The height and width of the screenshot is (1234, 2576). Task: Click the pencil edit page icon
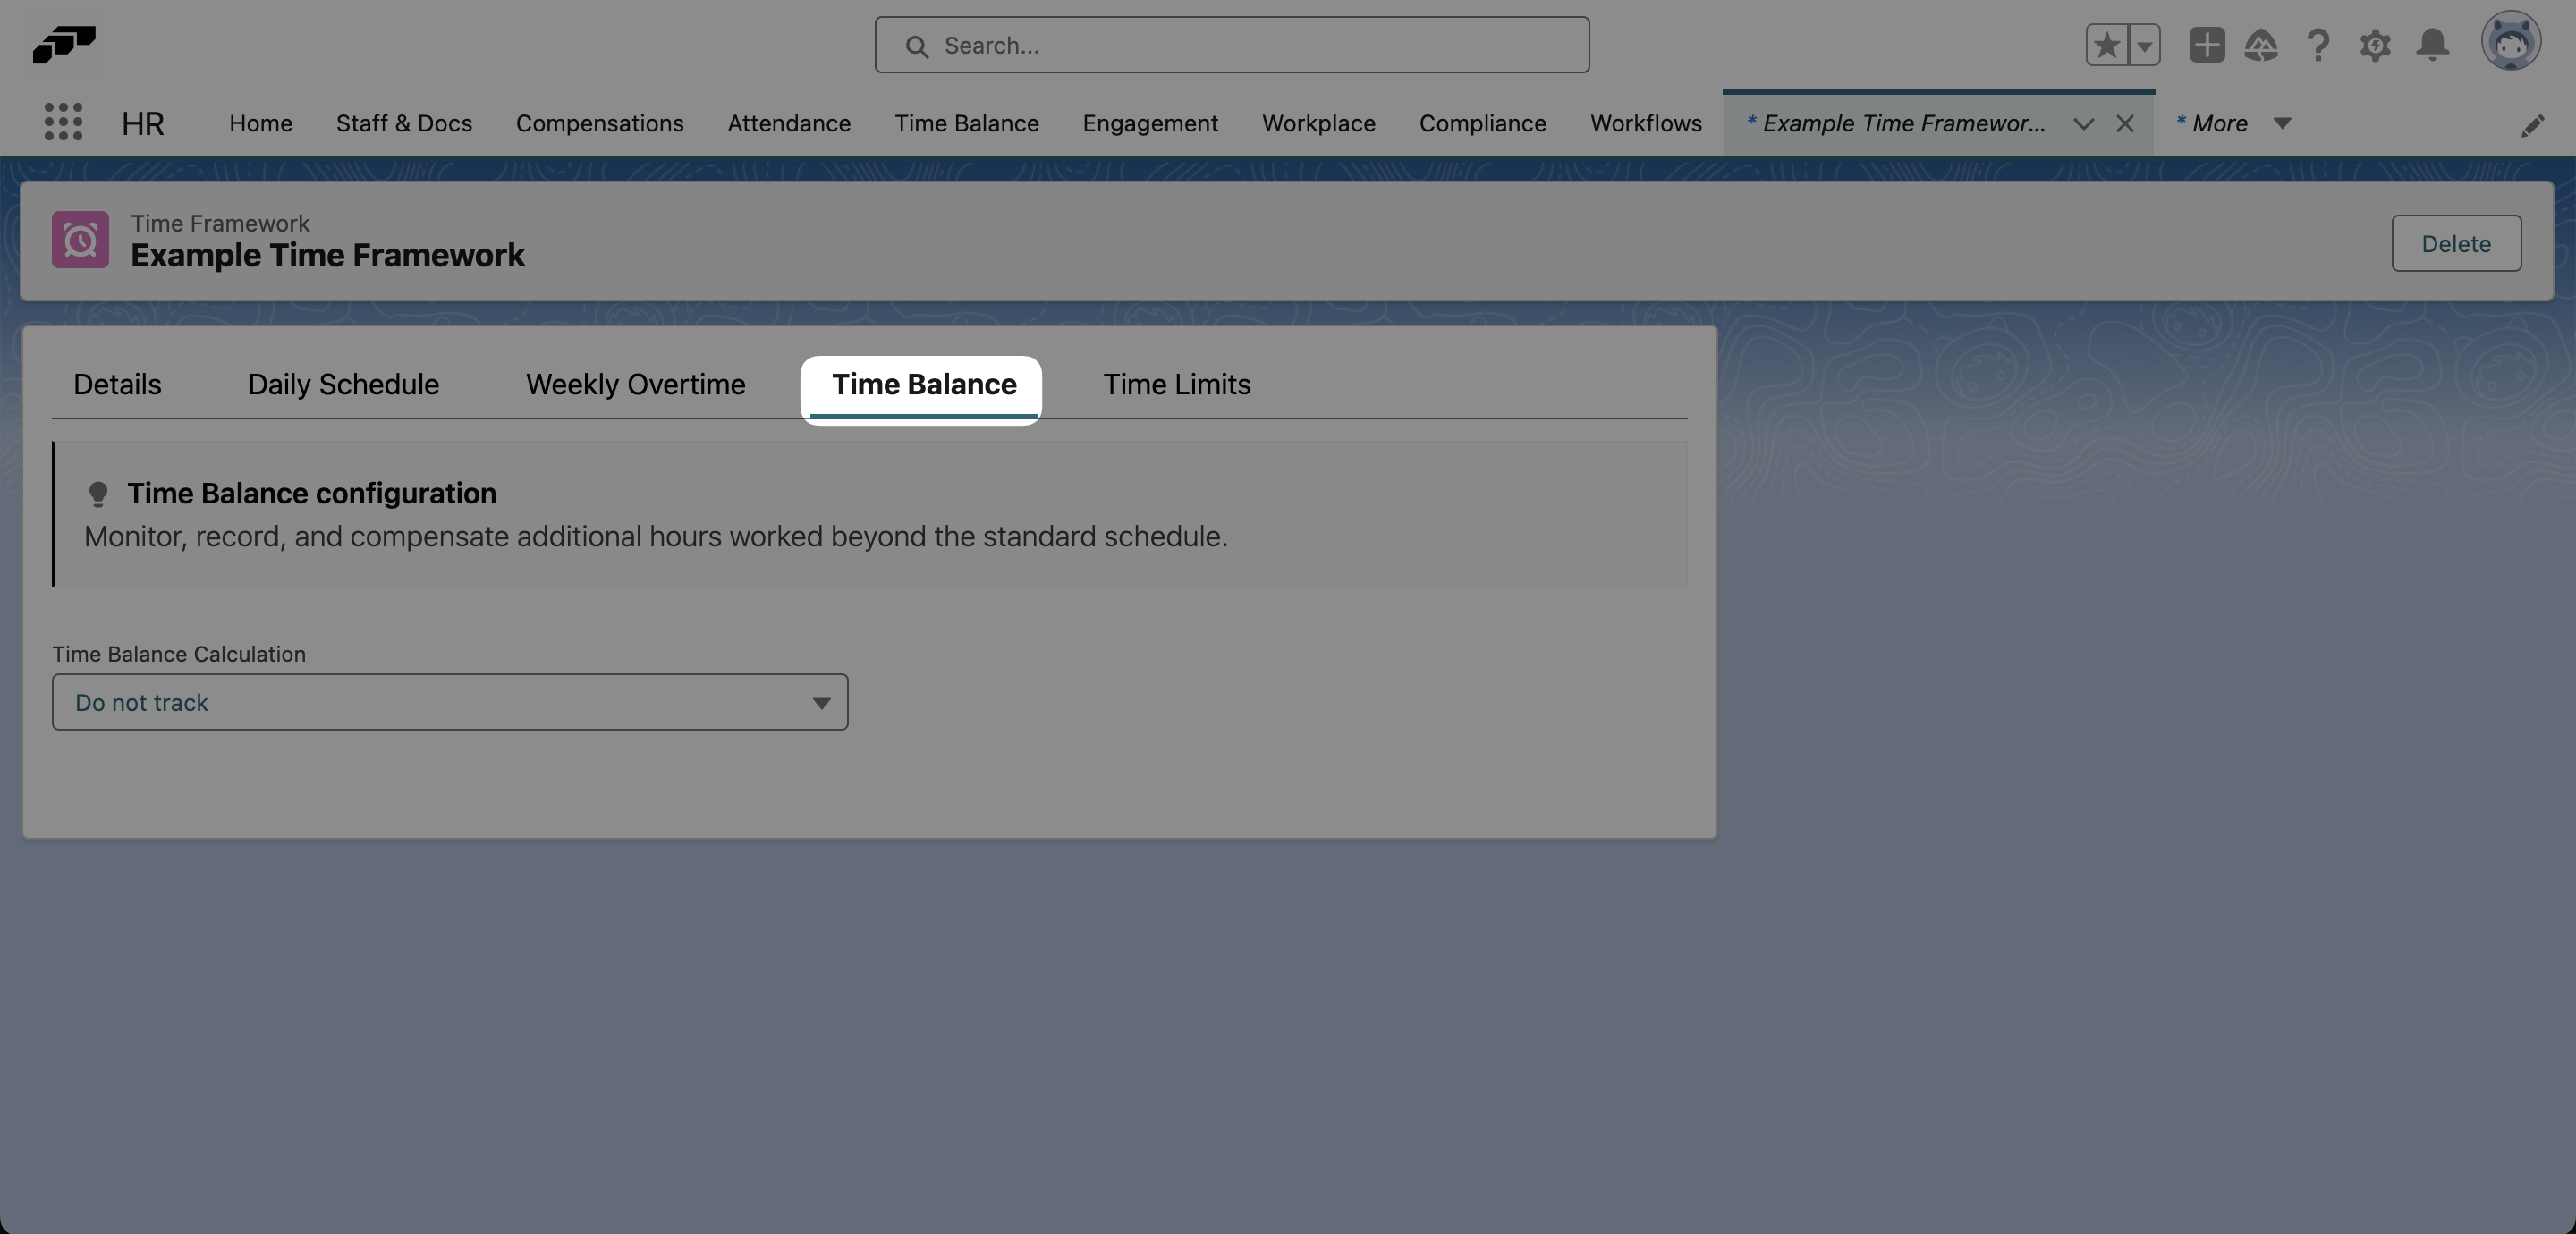tap(2535, 124)
